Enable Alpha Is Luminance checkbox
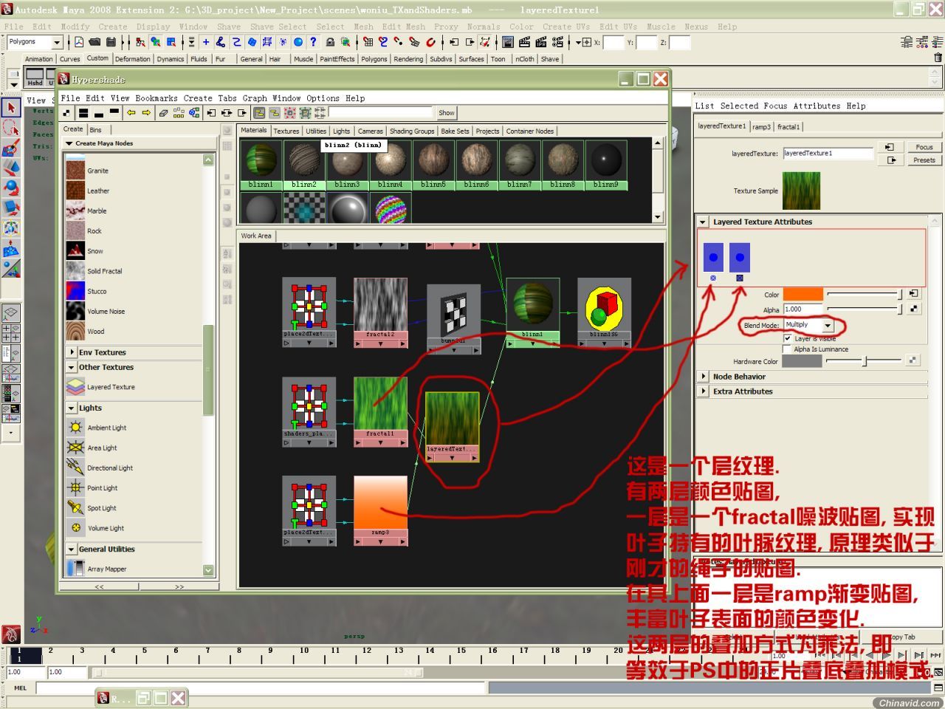Image resolution: width=945 pixels, height=709 pixels. 787,349
